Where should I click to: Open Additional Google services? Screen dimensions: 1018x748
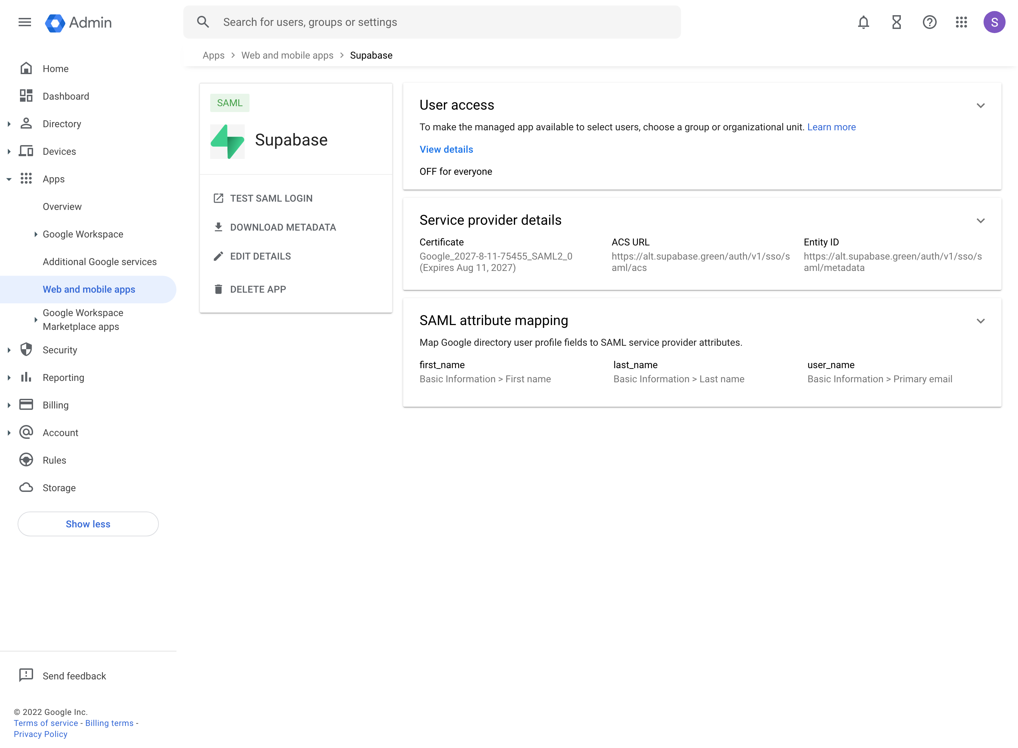click(100, 262)
